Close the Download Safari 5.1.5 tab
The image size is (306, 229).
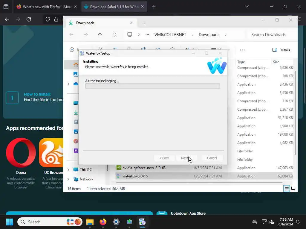coord(143,7)
